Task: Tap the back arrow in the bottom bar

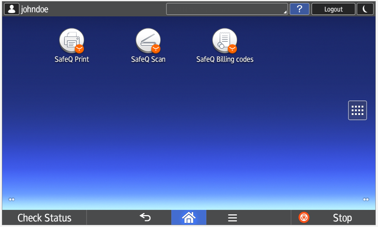Action: click(145, 217)
